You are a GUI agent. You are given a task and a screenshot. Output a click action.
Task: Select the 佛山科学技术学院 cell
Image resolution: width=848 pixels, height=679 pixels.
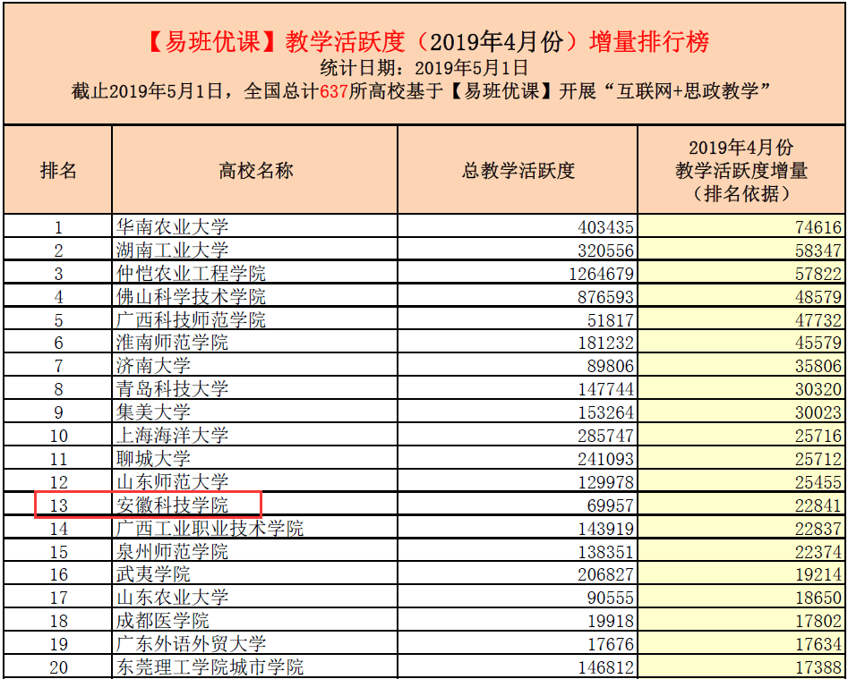point(191,297)
